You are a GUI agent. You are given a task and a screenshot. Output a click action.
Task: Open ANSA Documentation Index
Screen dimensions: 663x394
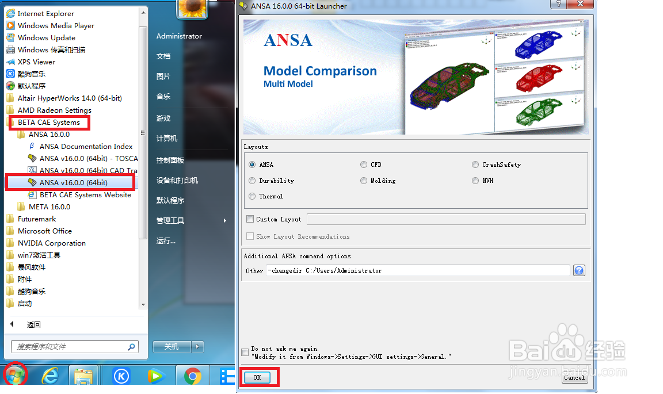coord(81,147)
